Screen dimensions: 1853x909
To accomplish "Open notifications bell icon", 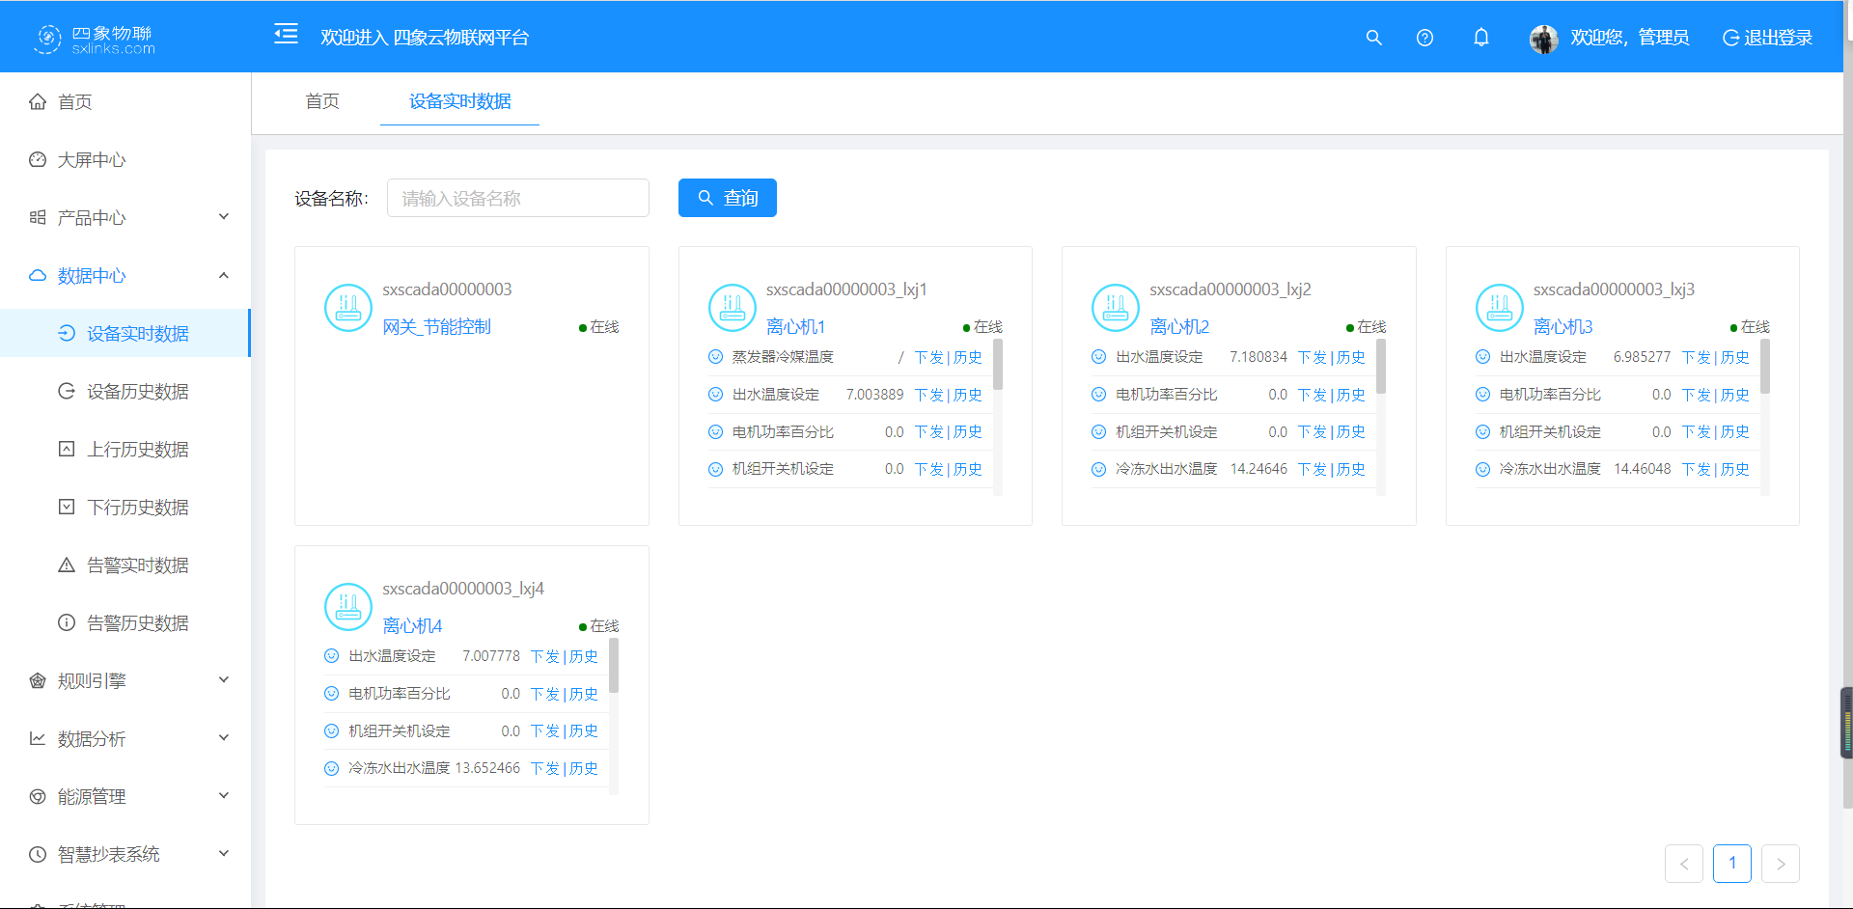I will pyautogui.click(x=1480, y=38).
